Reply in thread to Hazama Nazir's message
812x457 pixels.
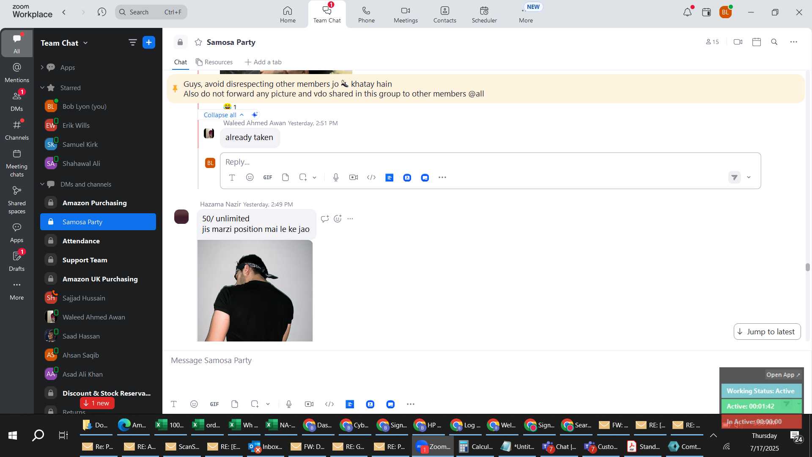(325, 219)
